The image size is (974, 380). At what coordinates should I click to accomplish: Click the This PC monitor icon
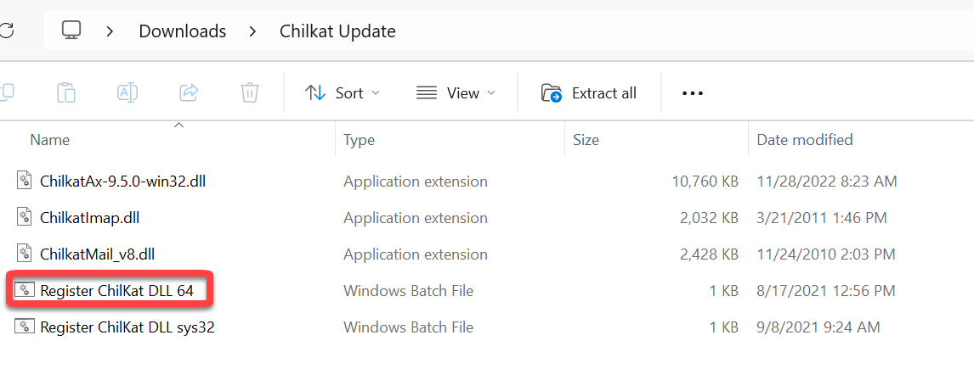(71, 31)
